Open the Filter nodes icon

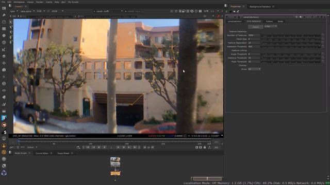(4, 42)
